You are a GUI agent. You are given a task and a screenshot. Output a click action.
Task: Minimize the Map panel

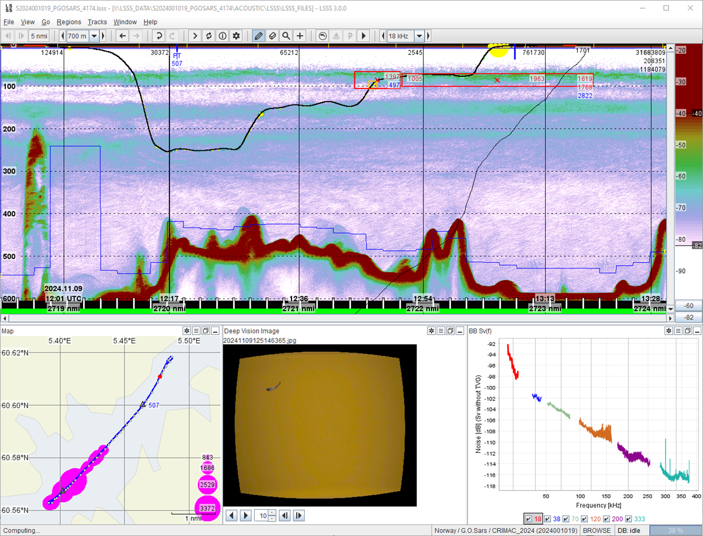[x=215, y=331]
